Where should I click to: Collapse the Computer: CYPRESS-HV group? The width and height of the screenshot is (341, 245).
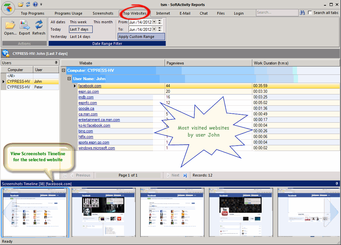coord(64,70)
